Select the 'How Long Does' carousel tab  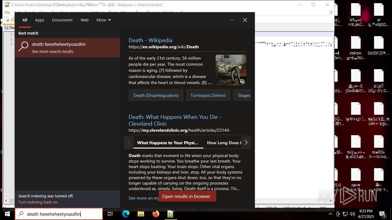pos(224,143)
